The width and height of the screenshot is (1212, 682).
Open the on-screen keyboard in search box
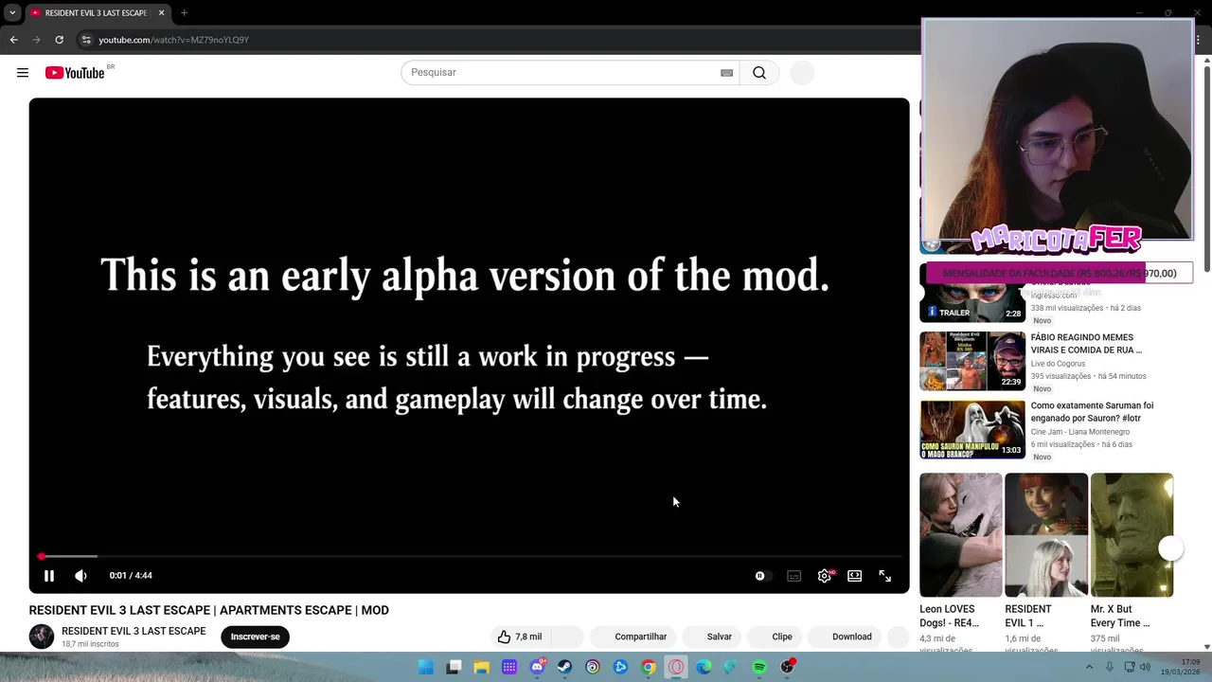click(x=727, y=73)
